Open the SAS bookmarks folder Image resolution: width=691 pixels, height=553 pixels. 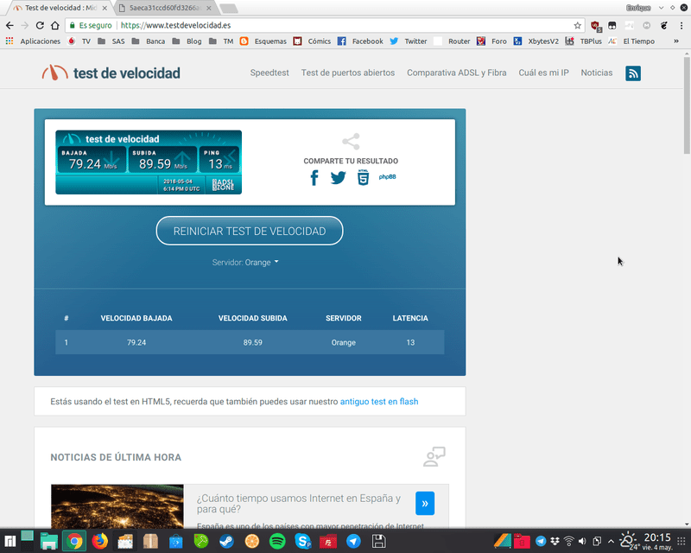[x=111, y=41]
